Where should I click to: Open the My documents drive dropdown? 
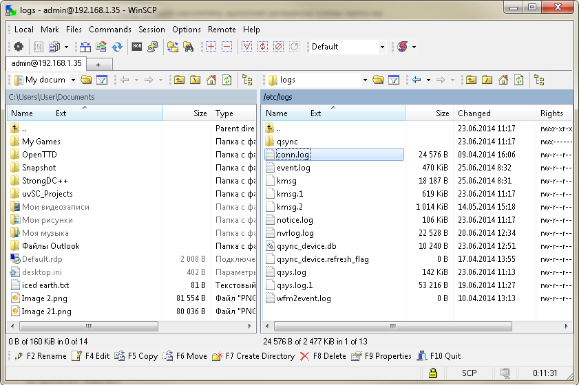[x=73, y=80]
